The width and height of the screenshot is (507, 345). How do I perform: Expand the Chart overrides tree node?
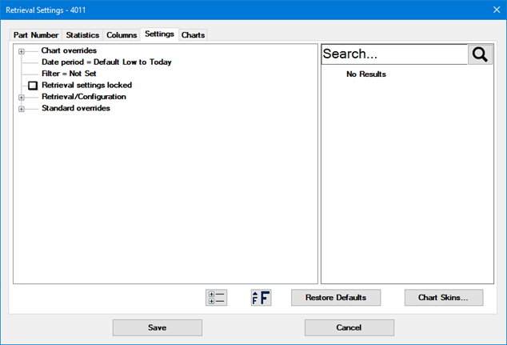point(22,51)
